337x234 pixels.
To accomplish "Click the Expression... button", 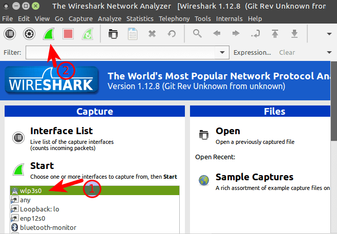I will 252,52.
